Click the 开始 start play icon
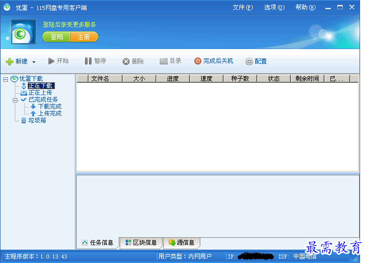 (51, 61)
